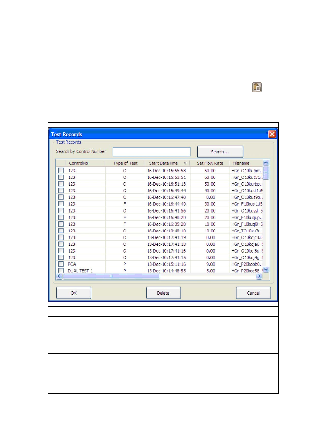This screenshot has width=326, height=422.
Task: Select filename HGr_O10kutmt
Action: coord(247,171)
